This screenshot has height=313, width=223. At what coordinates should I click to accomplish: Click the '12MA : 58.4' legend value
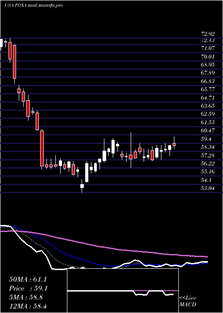click(x=28, y=306)
